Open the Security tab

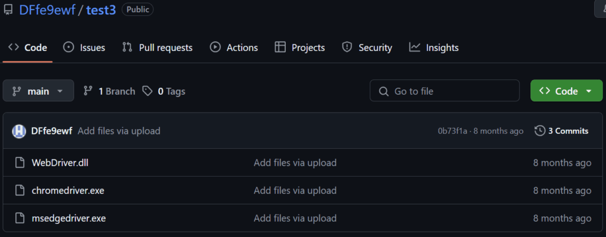pyautogui.click(x=367, y=47)
